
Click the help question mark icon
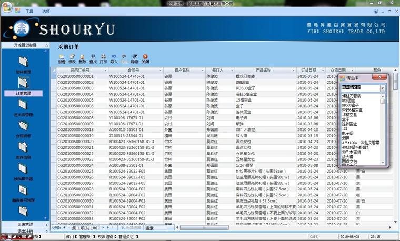pyautogui.click(x=376, y=11)
